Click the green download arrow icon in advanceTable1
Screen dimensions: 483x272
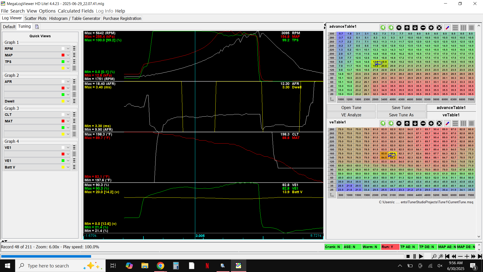(x=391, y=28)
